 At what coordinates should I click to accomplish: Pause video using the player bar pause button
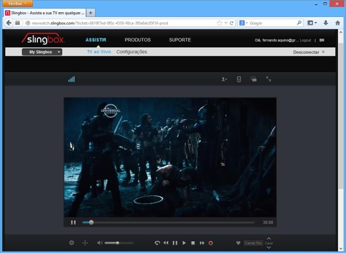point(73,222)
